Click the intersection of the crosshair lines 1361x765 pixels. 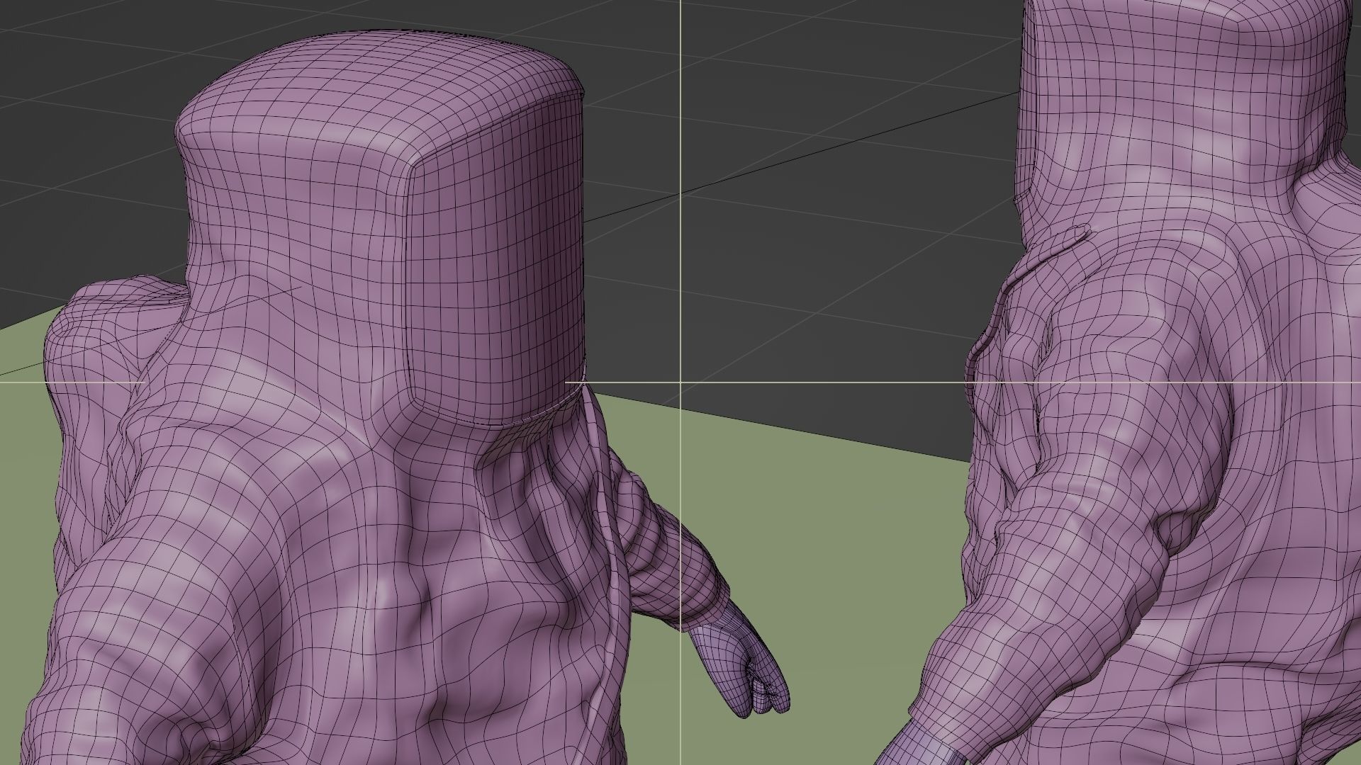(681, 382)
